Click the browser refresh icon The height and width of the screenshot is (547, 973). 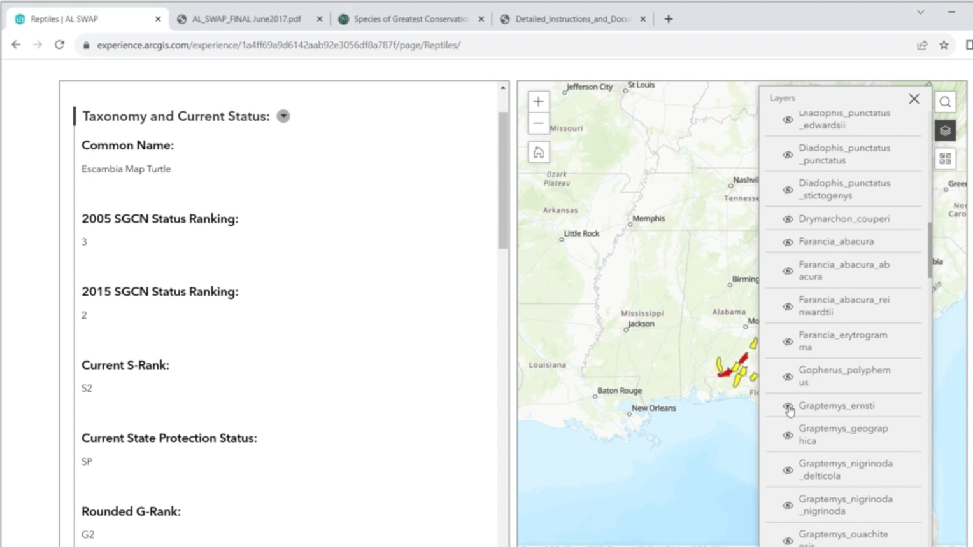59,45
